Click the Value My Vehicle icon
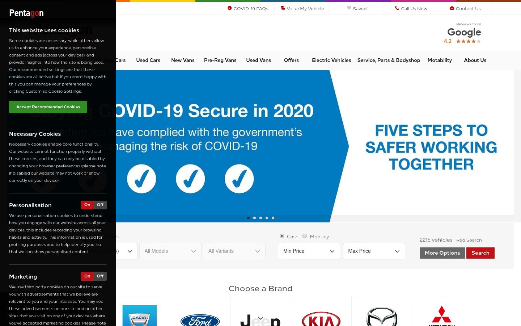The width and height of the screenshot is (521, 326). click(283, 8)
